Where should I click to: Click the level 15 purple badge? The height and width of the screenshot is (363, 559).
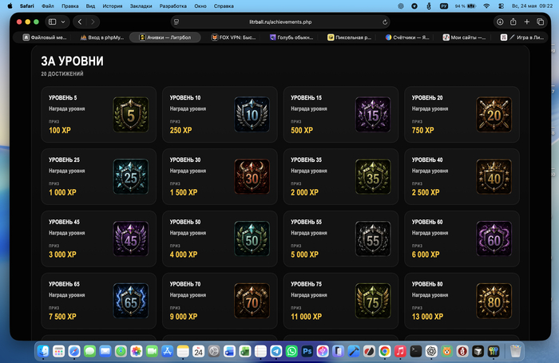(373, 115)
